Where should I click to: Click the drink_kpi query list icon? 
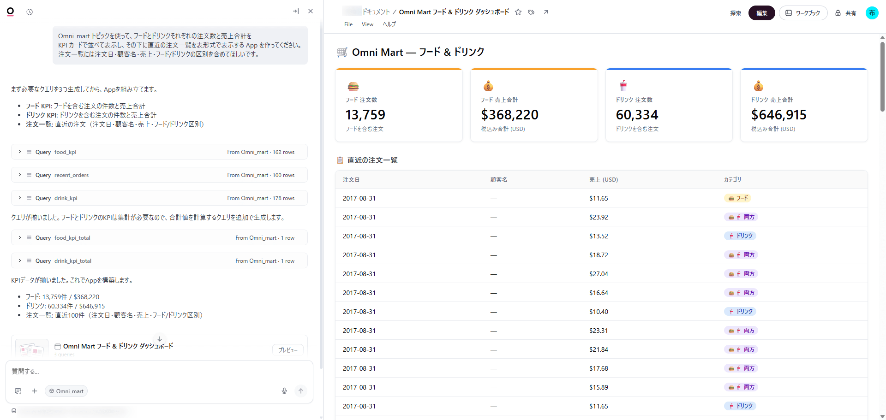click(29, 198)
